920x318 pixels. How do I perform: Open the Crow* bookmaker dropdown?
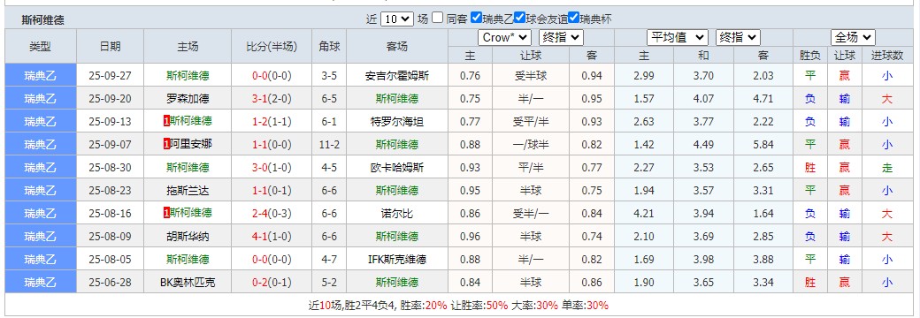tap(504, 37)
